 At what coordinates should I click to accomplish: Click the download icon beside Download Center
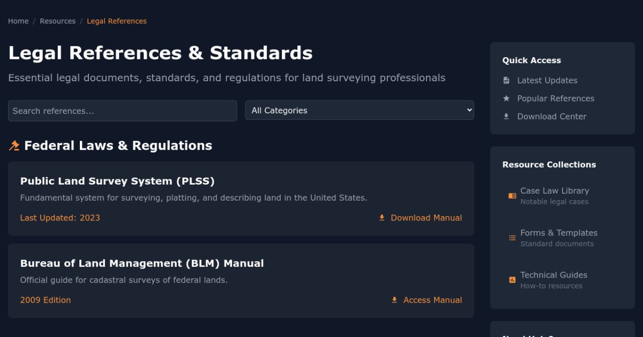coord(506,117)
